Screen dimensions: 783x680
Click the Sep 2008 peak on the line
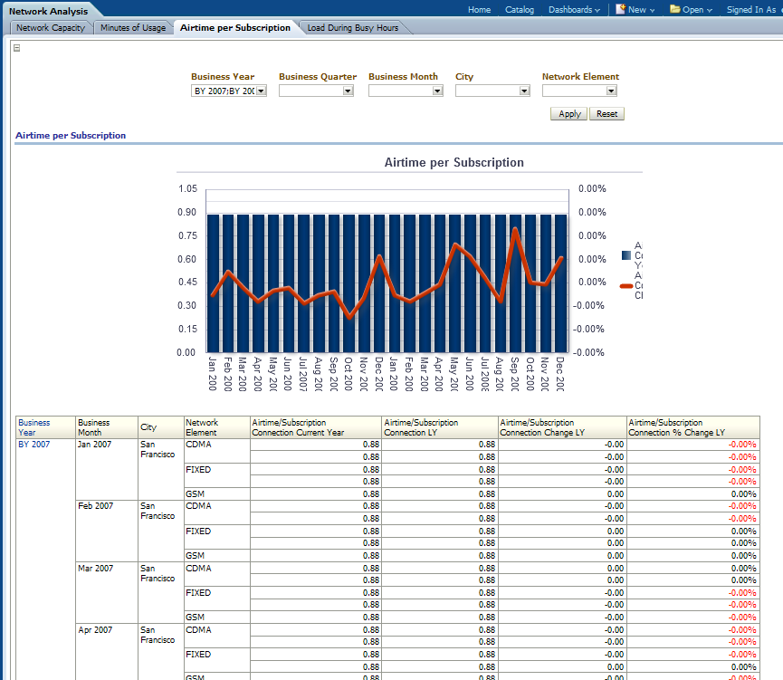coord(515,229)
